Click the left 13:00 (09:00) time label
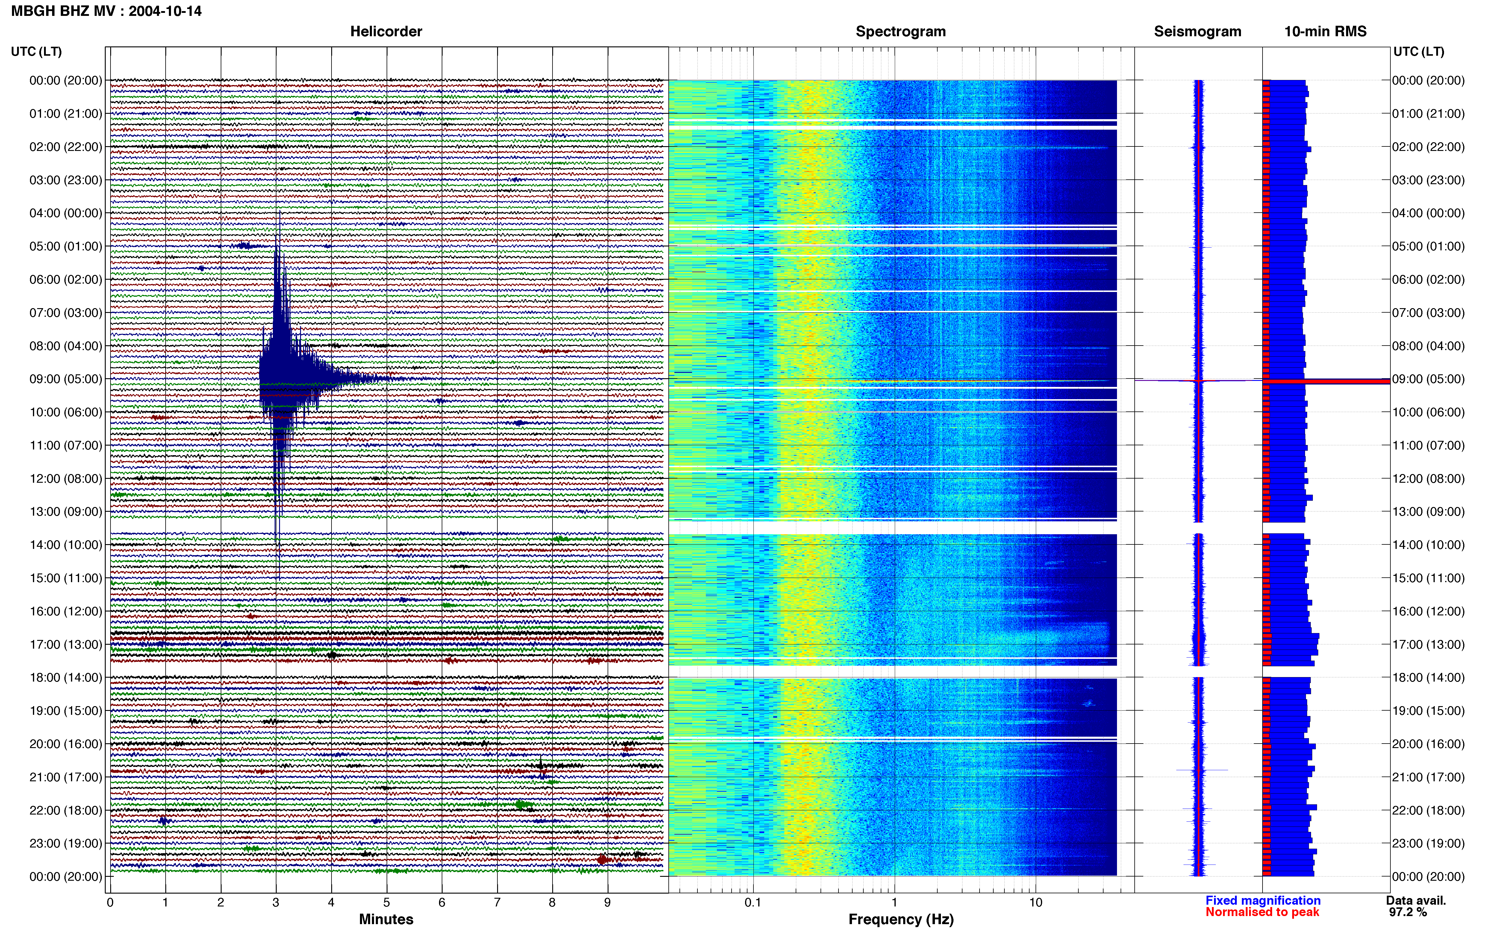The height and width of the screenshot is (940, 1503). click(x=66, y=512)
